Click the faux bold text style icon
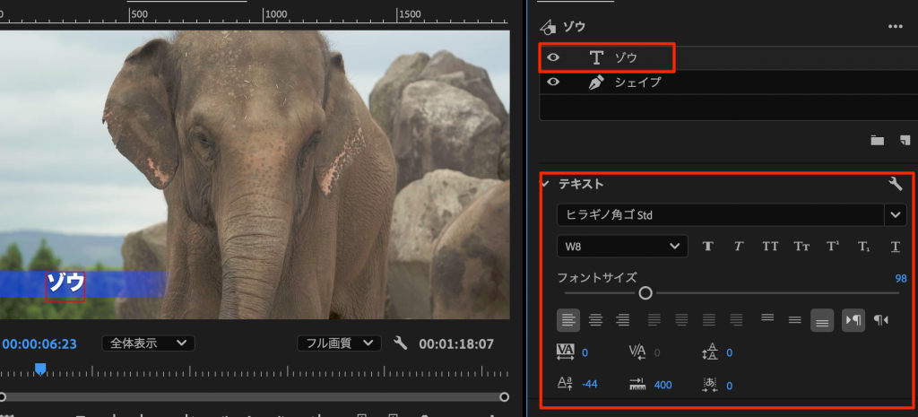 707,246
